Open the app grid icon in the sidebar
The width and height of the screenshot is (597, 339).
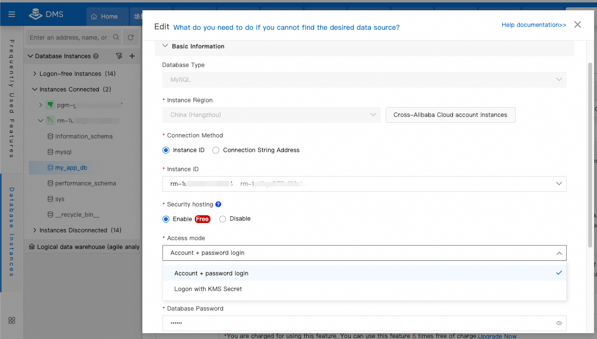point(12,320)
